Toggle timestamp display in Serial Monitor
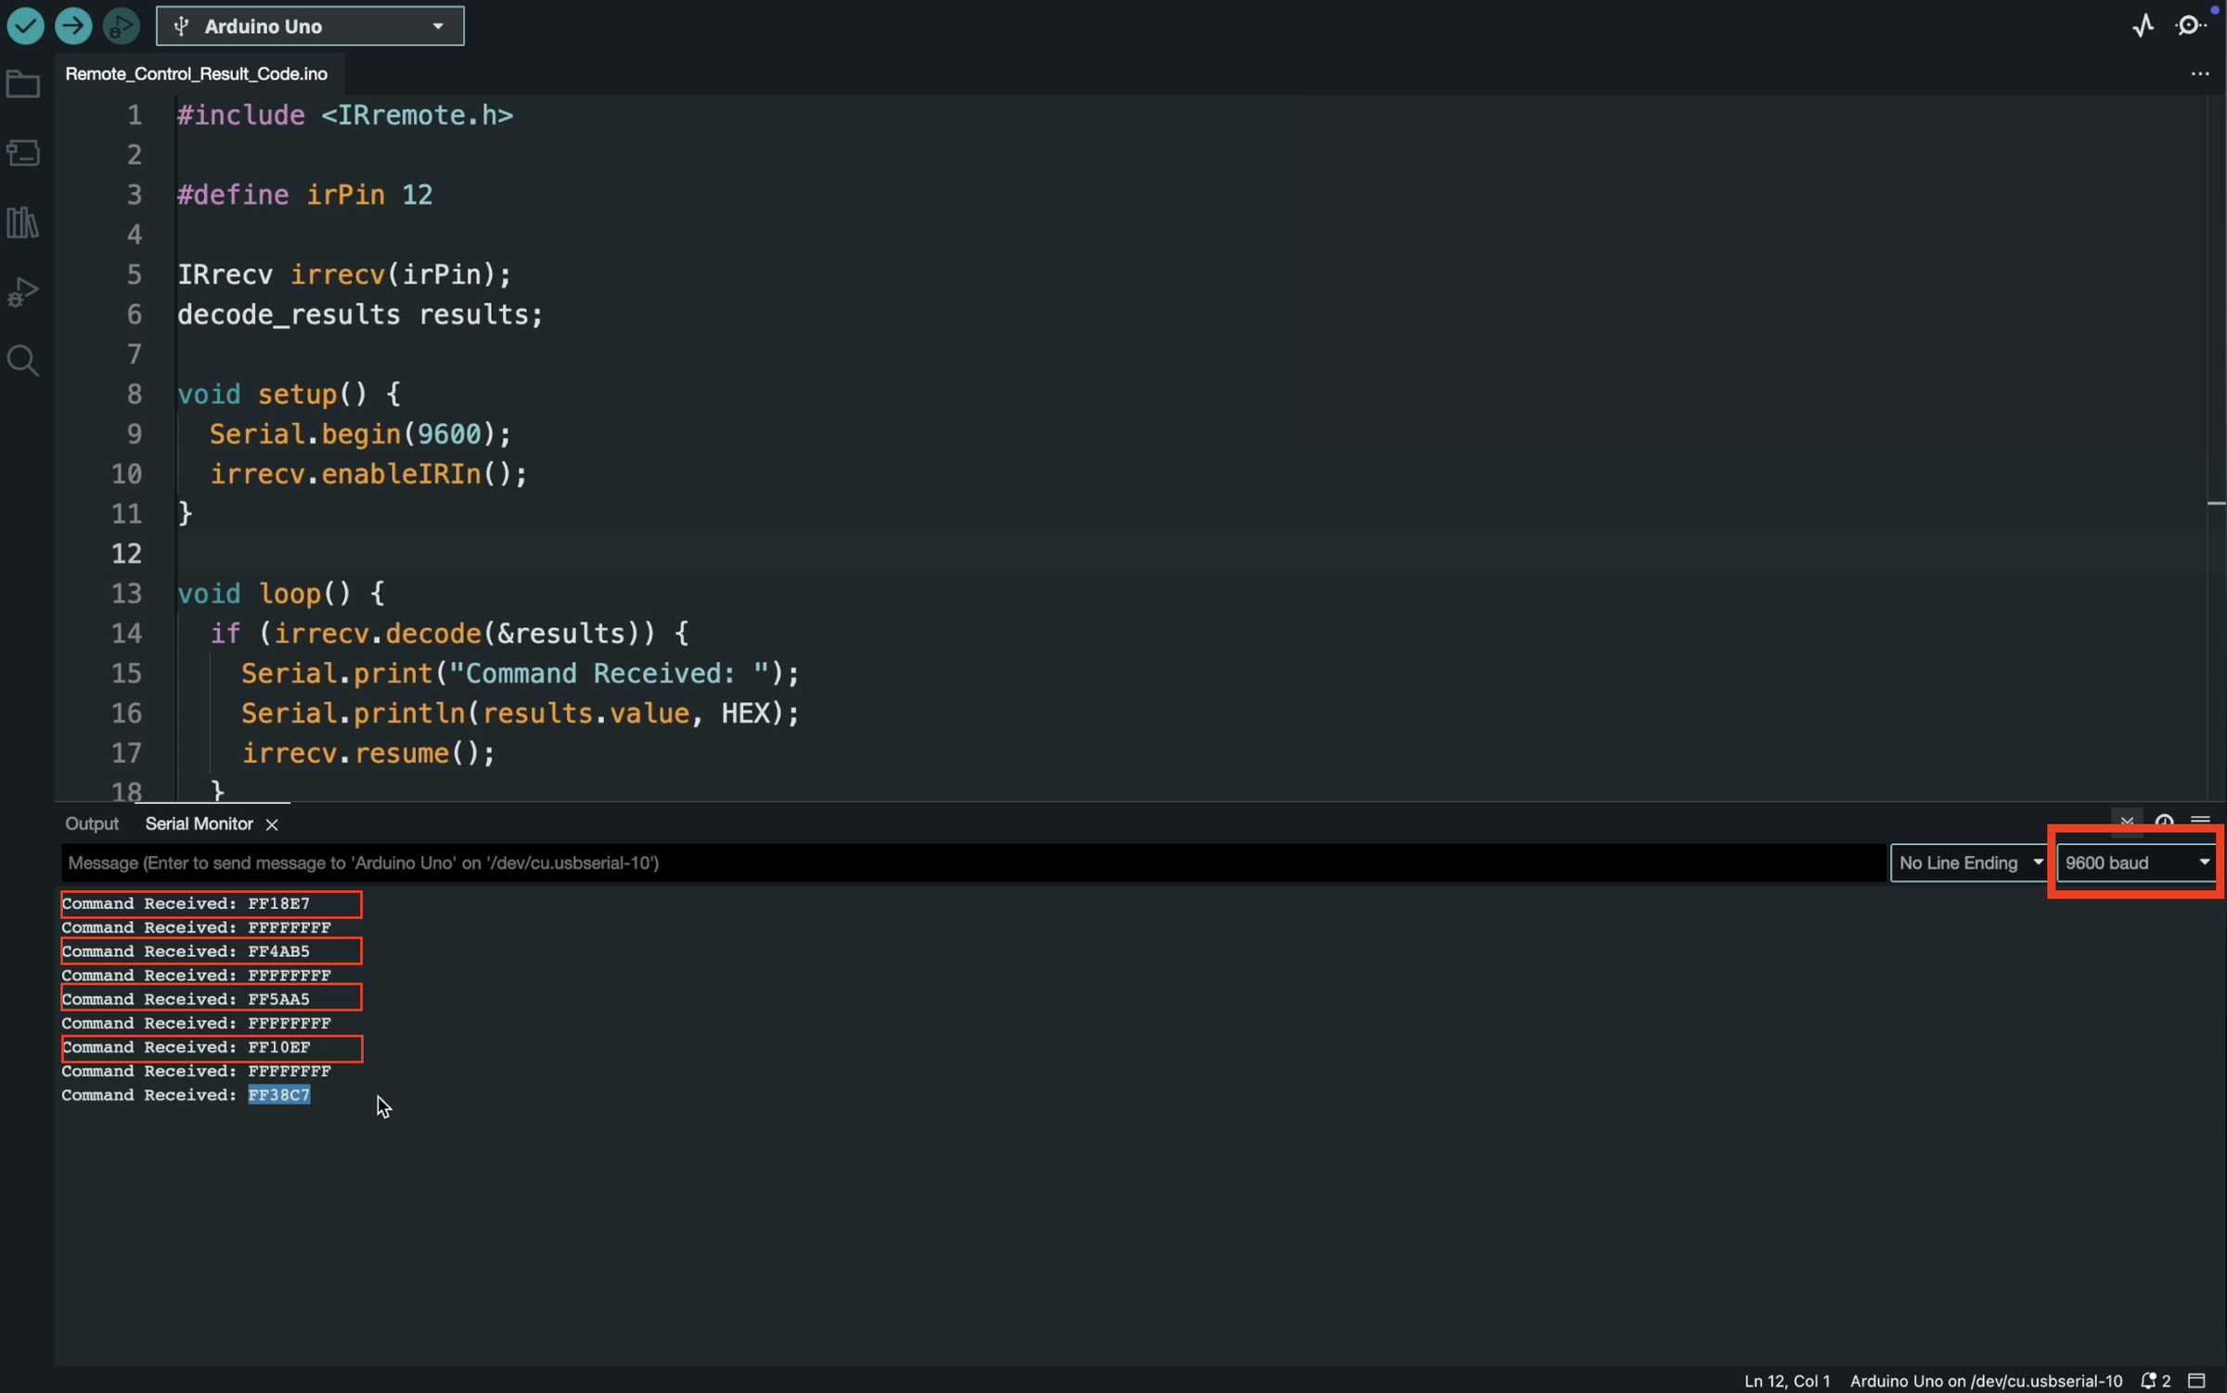 [x=2164, y=823]
